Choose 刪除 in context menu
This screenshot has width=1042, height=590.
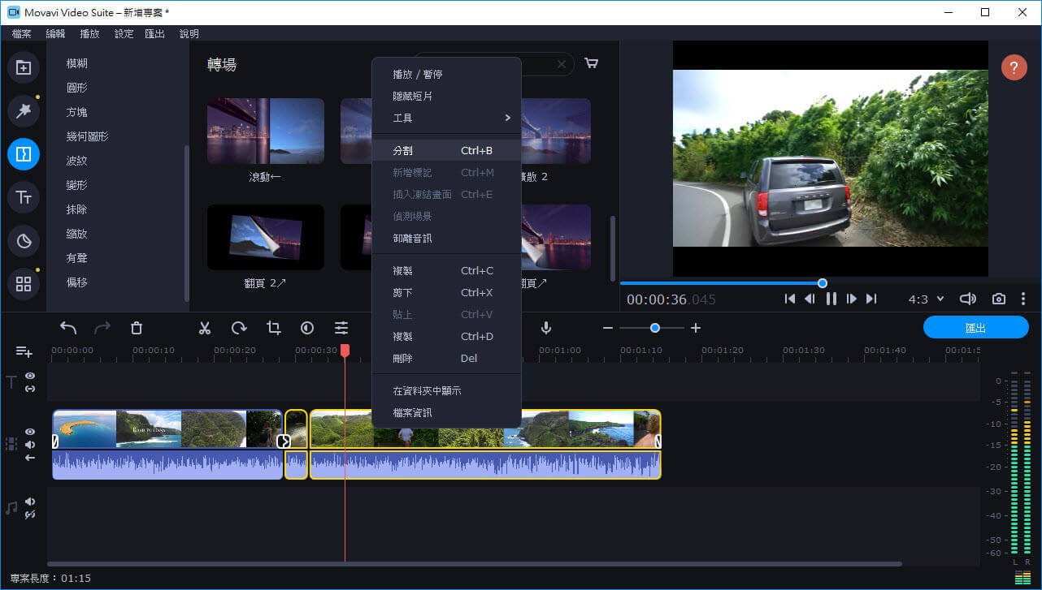click(446, 358)
